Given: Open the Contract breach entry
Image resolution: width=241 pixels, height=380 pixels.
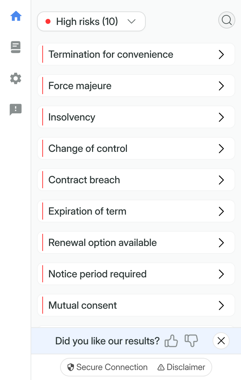Looking at the screenshot, I should [x=136, y=180].
